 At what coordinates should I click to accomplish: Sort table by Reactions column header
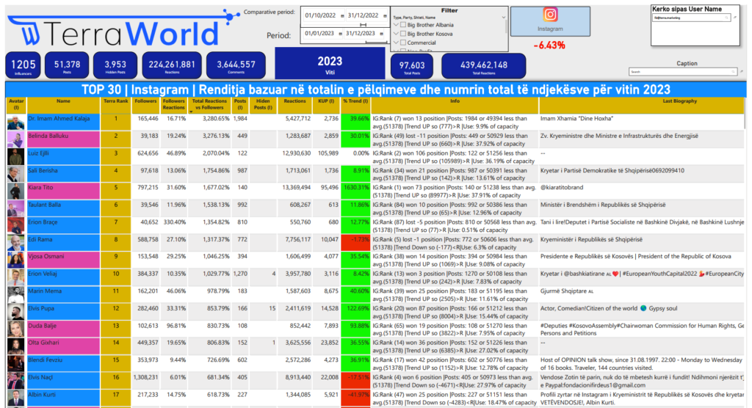point(294,105)
